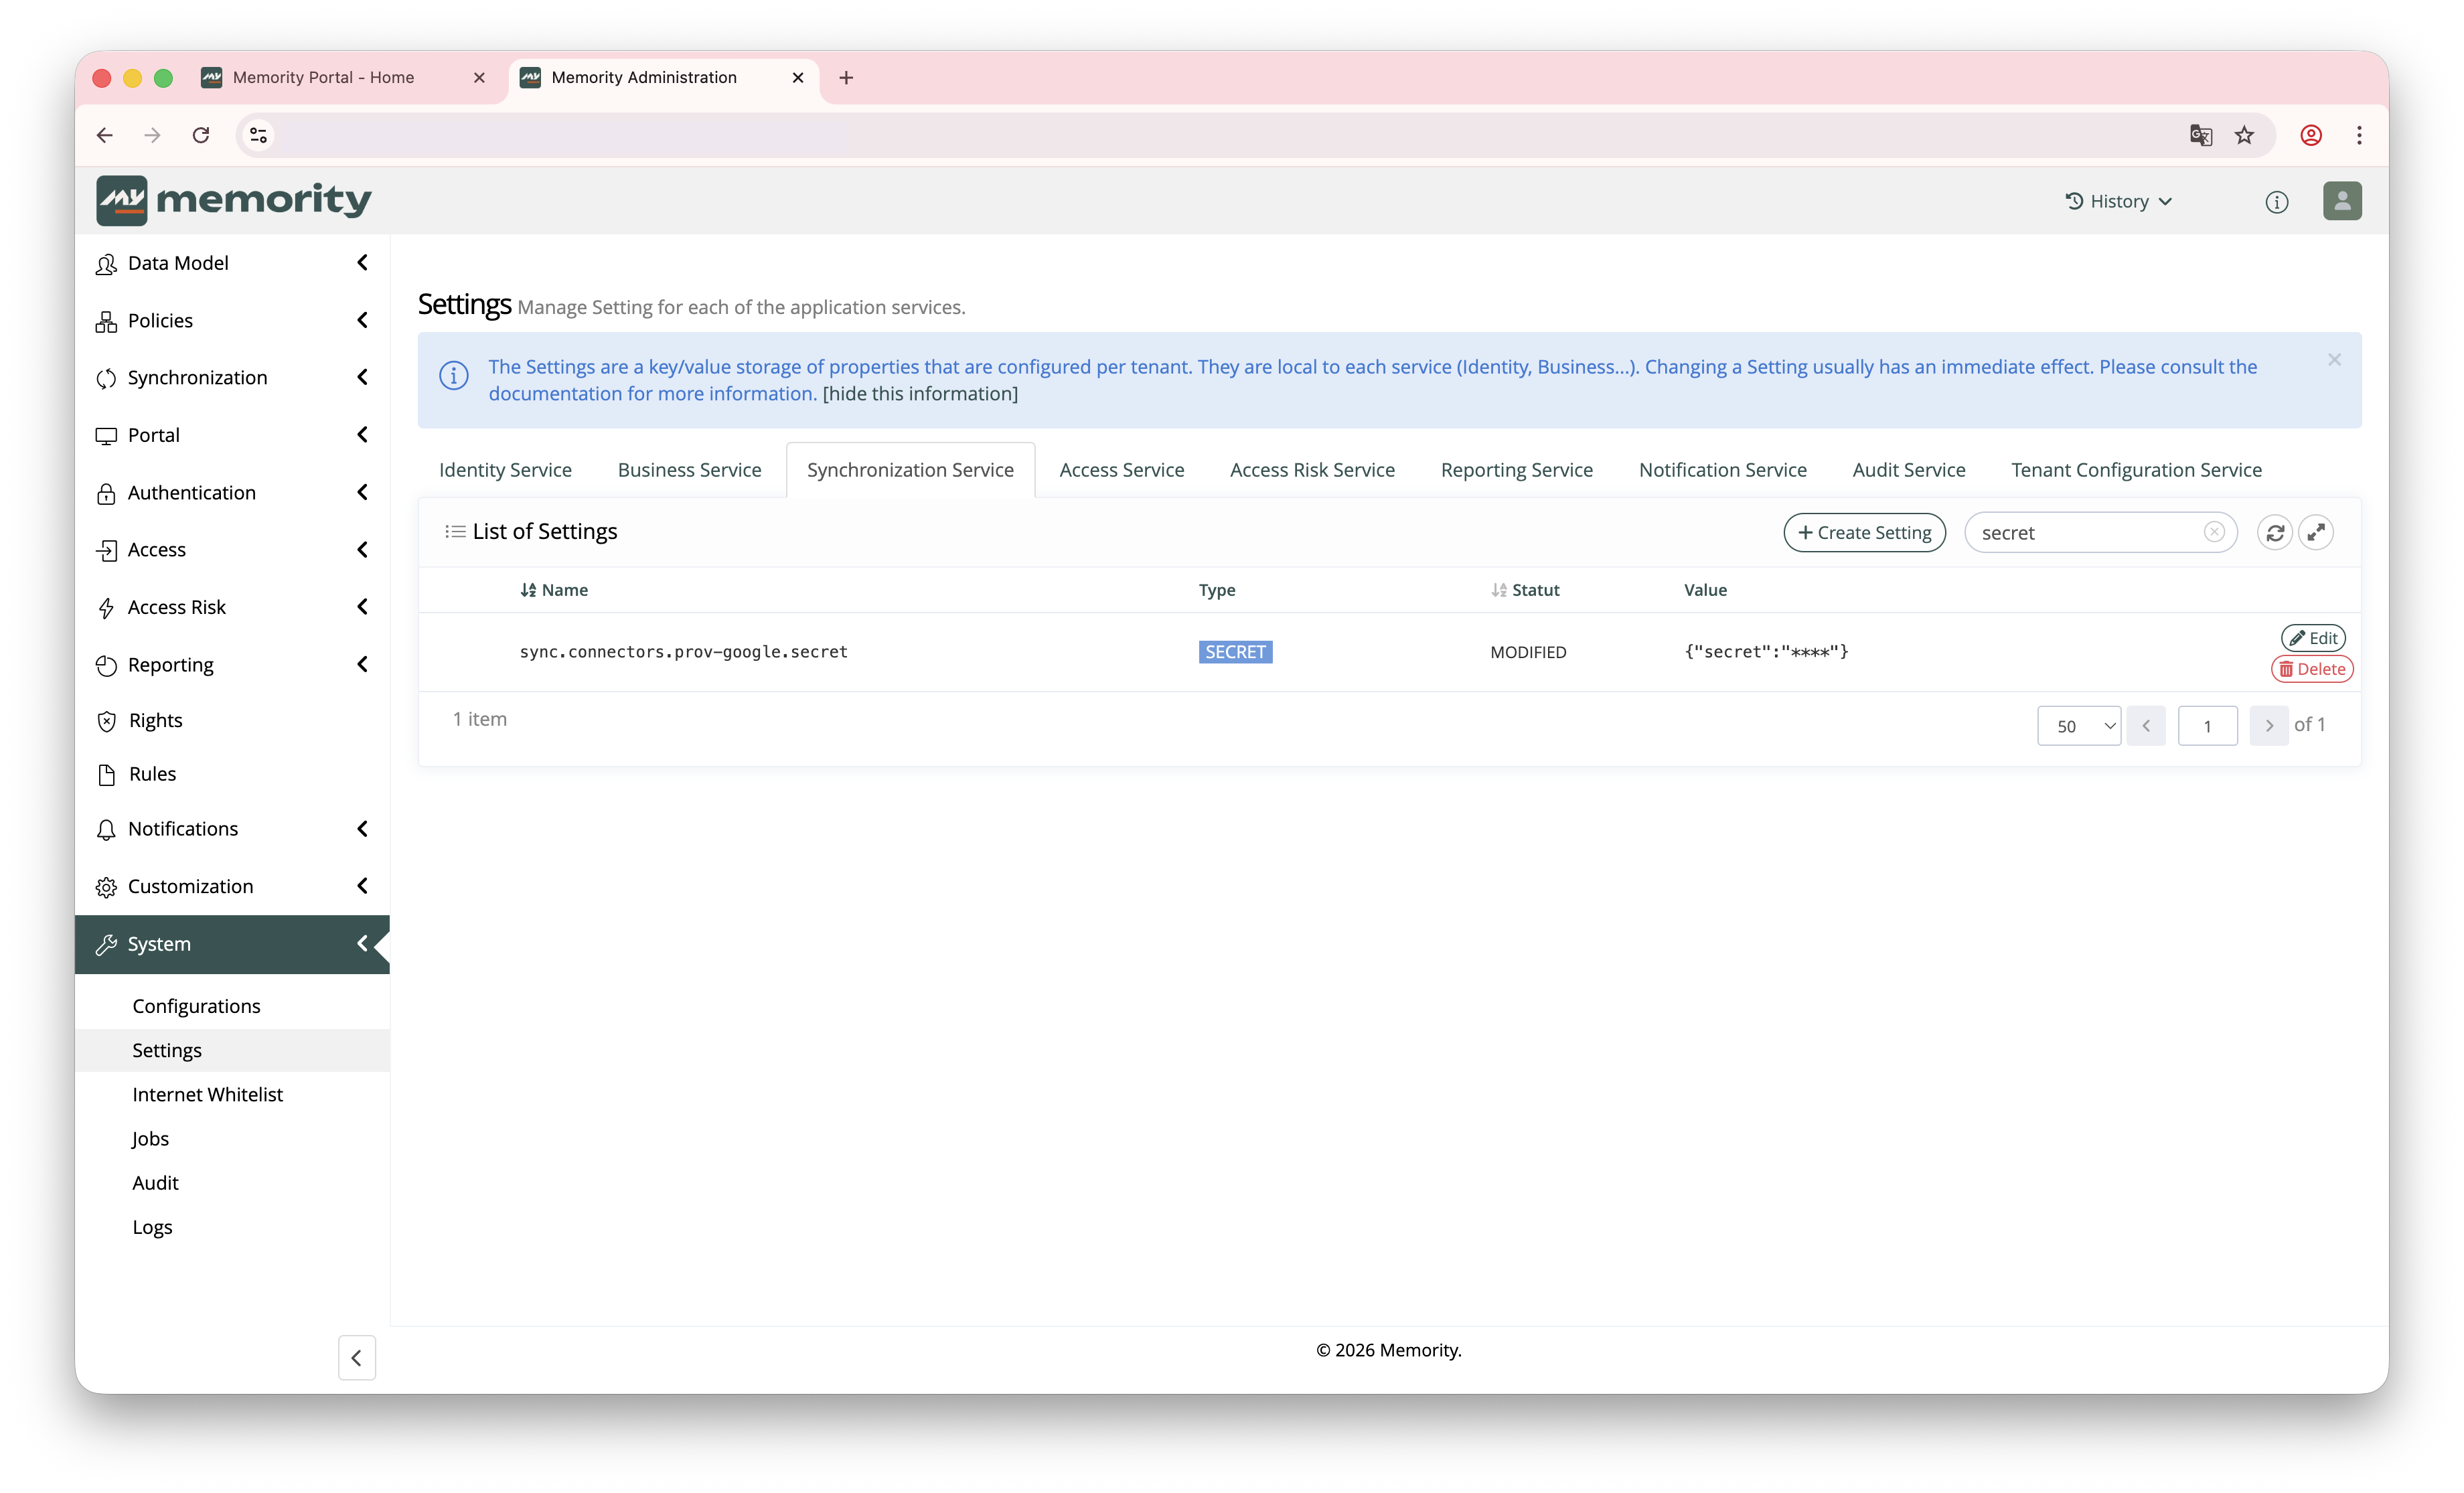Expand the Data Model menu

(x=233, y=263)
